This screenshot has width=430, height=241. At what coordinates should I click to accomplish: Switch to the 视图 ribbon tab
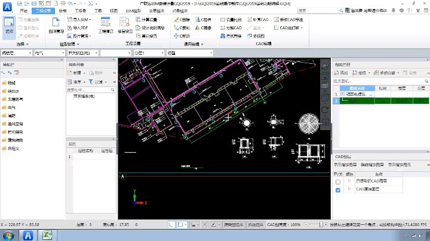pyautogui.click(x=113, y=11)
